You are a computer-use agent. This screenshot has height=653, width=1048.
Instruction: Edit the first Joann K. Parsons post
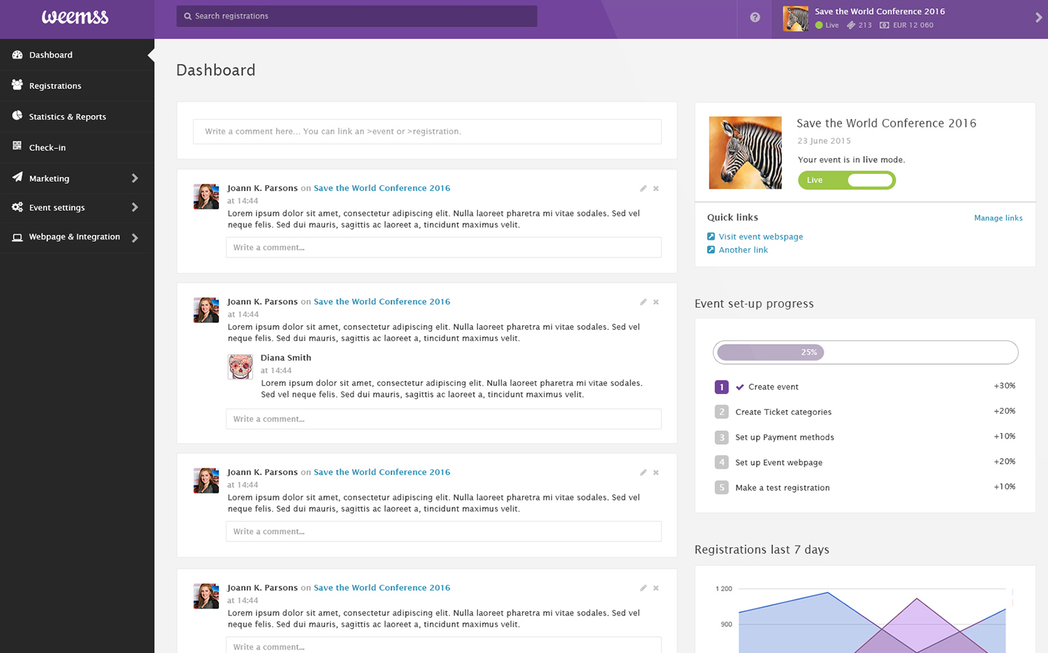643,189
